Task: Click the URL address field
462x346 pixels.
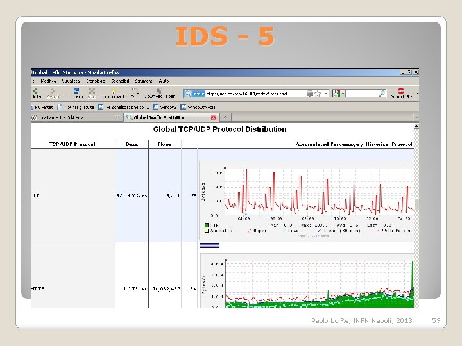Action: pos(255,94)
